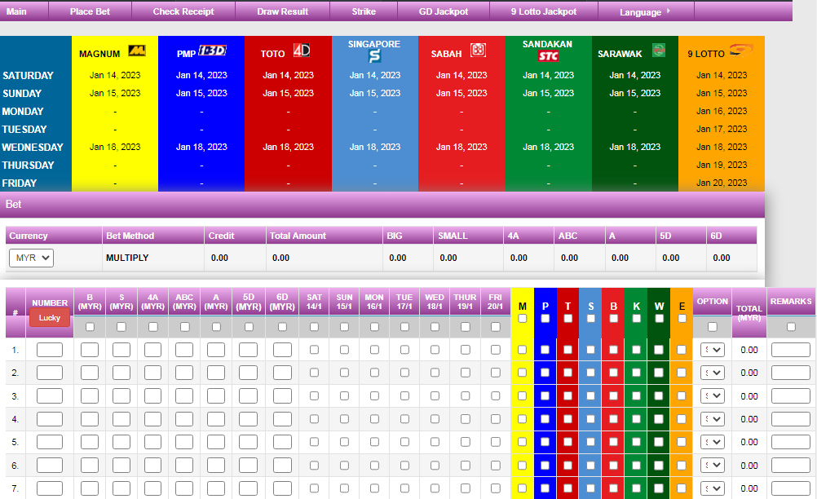The image size is (817, 499).
Task: Tick the orange E column header checkbox
Action: 682,319
